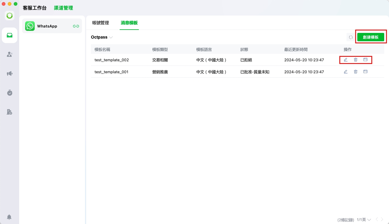Image resolution: width=389 pixels, height=224 pixels.
Task: Click the edit pencil for test_template_002
Action: (x=346, y=60)
